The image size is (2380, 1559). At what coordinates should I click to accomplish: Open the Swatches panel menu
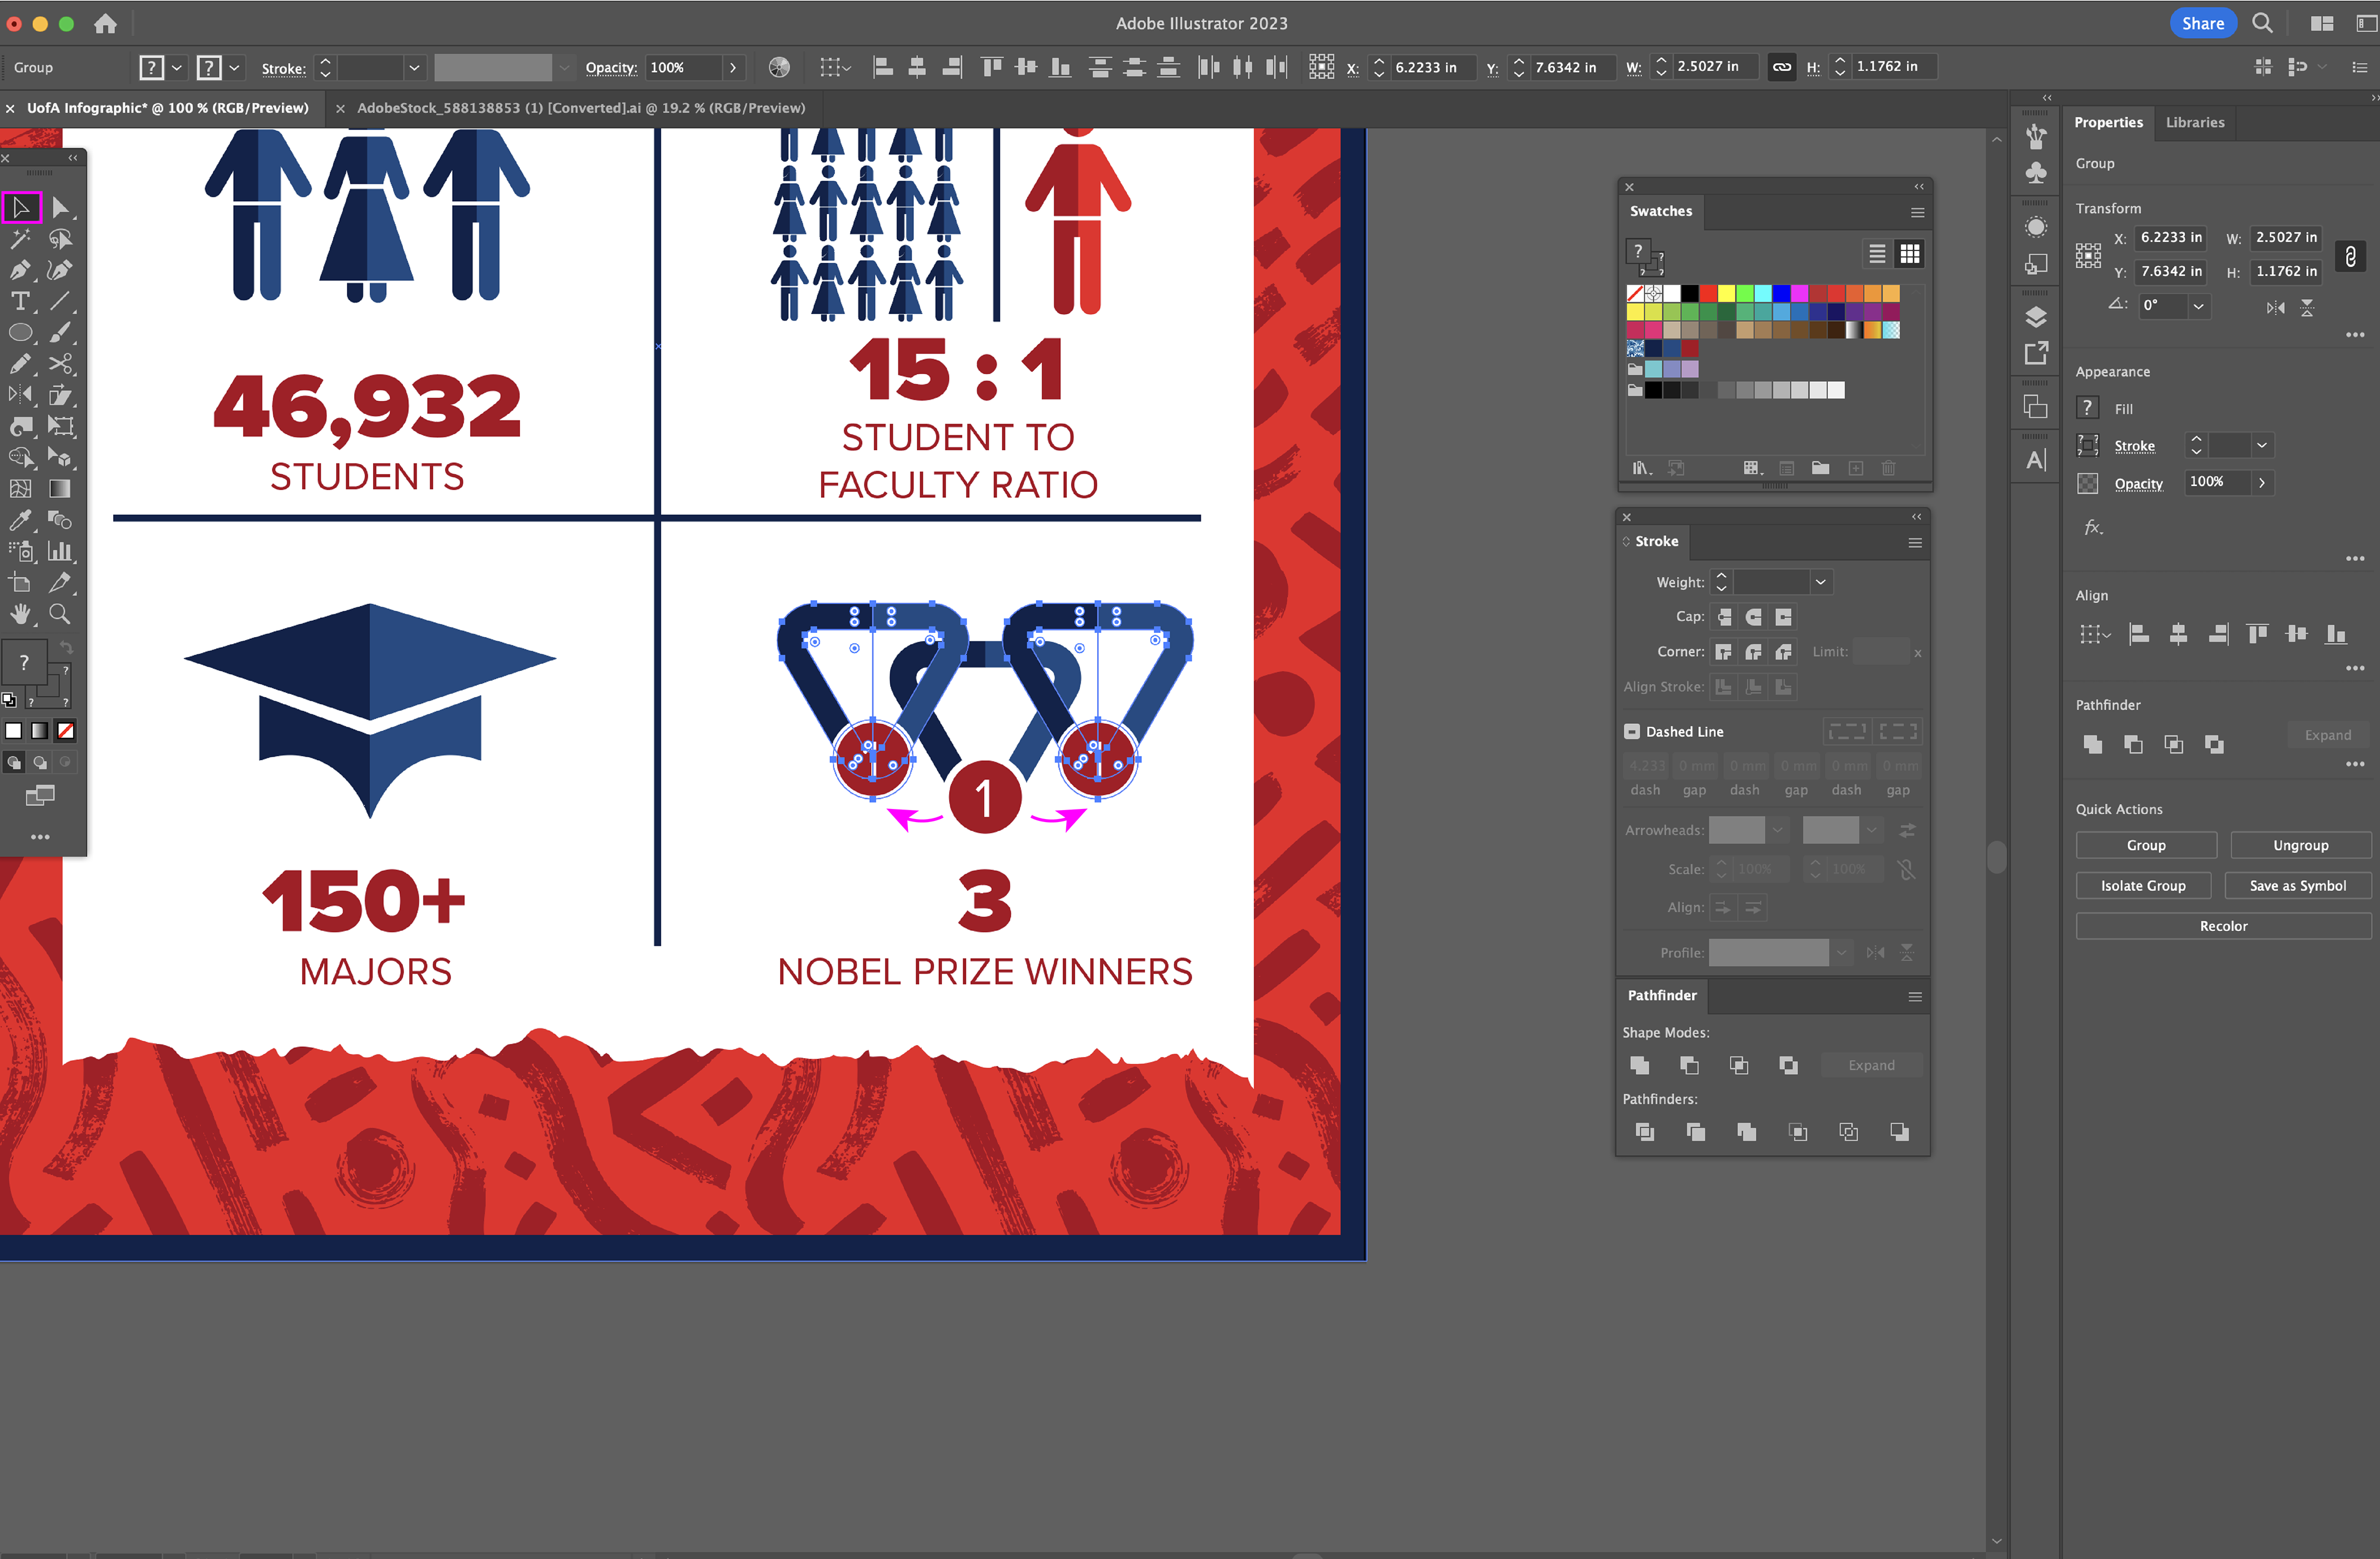click(x=1917, y=212)
